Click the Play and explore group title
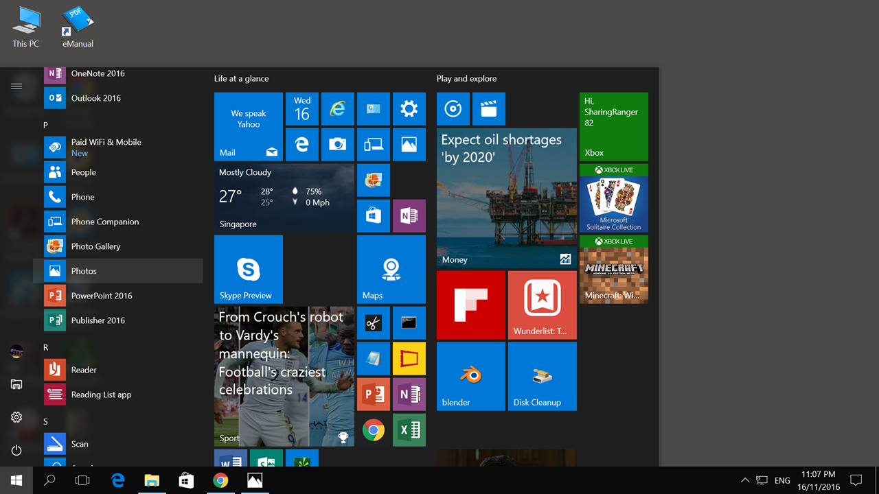The image size is (879, 494). 466,79
